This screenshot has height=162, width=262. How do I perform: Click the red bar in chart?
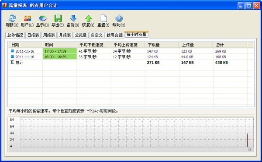pyautogui.click(x=248, y=140)
